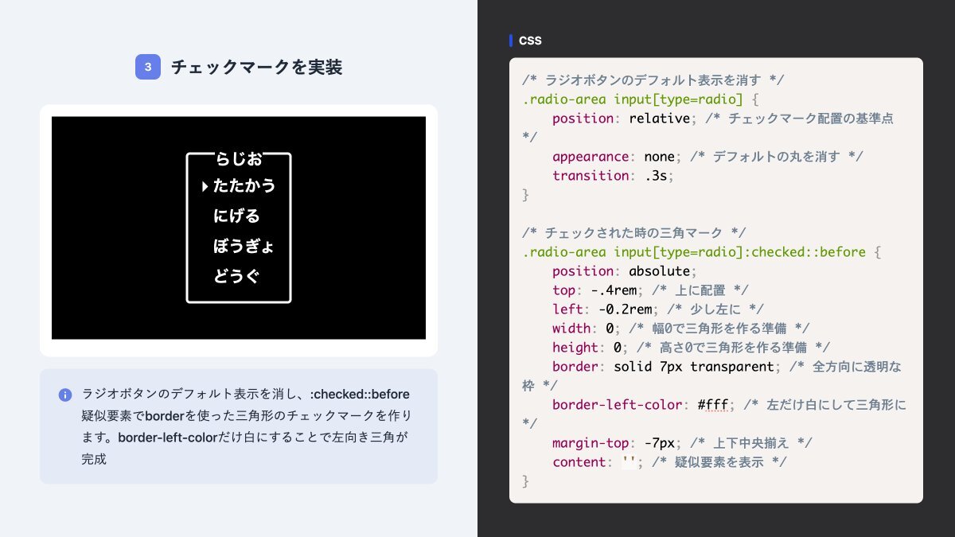The image size is (955, 537).
Task: Click the CSS code panel label
Action: coord(530,41)
